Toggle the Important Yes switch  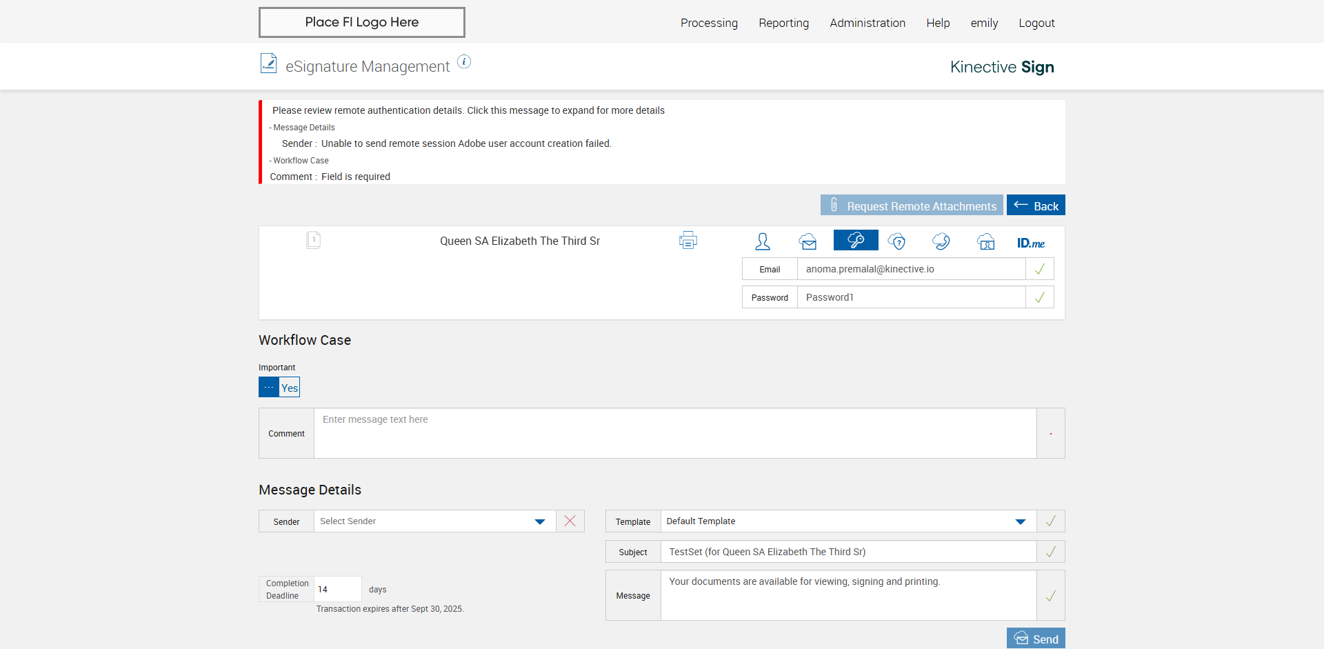click(x=279, y=387)
